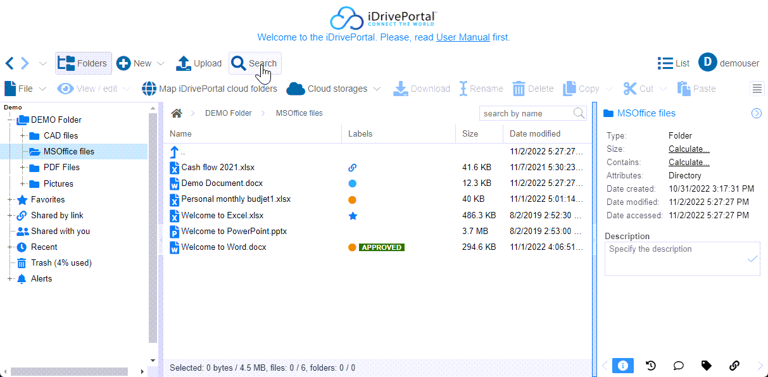
Task: Select Shared by link in sidebar
Action: (57, 215)
